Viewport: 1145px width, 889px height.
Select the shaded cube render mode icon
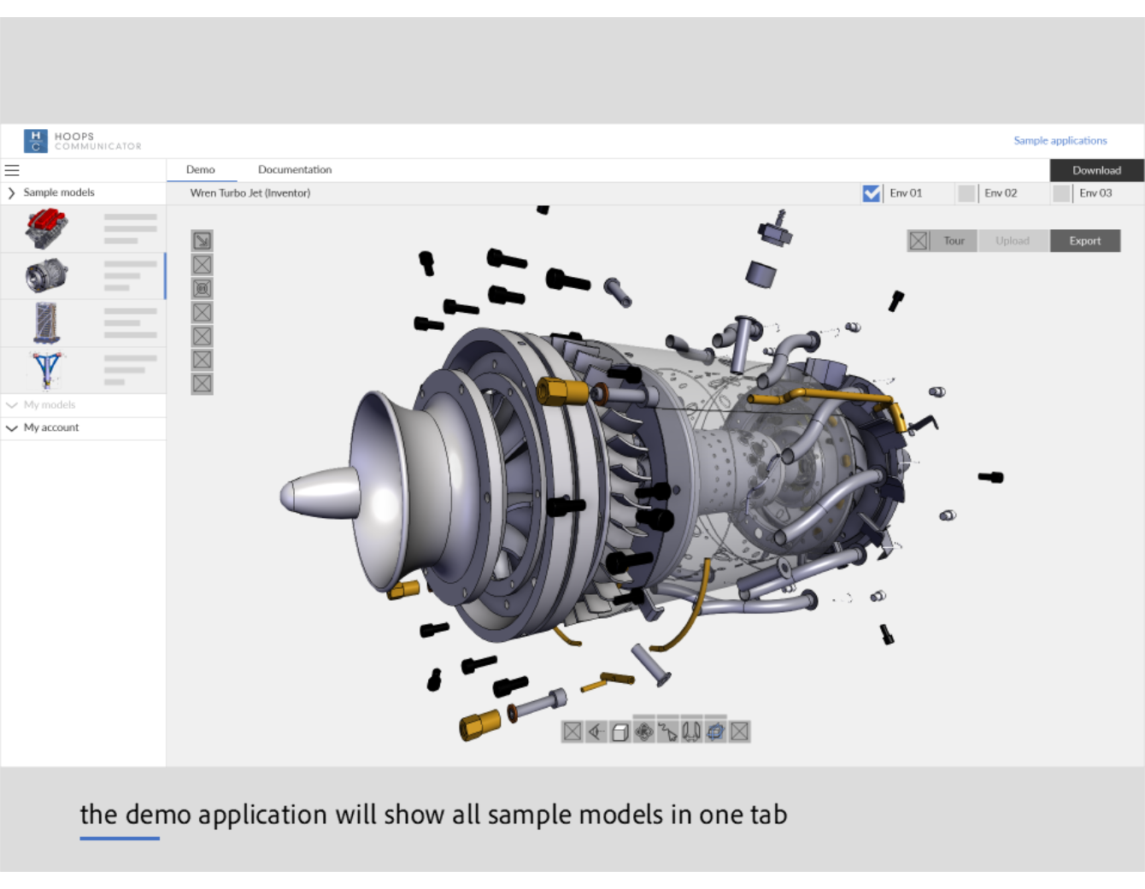pyautogui.click(x=620, y=732)
